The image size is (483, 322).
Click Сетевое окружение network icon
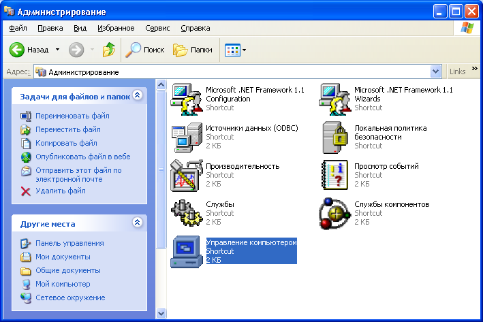pyautogui.click(x=26, y=297)
